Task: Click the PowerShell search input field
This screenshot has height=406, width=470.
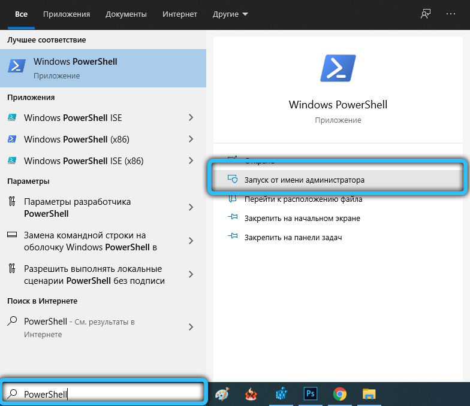Action: 103,394
